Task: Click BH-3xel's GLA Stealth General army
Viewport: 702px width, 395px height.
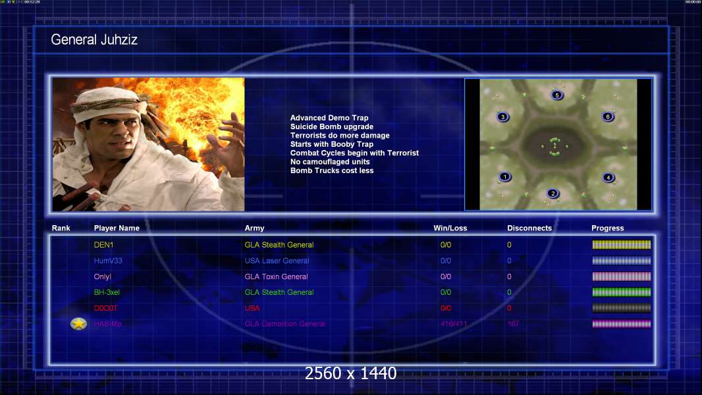Action: 279,292
